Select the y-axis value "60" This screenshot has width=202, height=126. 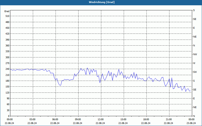point(8,104)
